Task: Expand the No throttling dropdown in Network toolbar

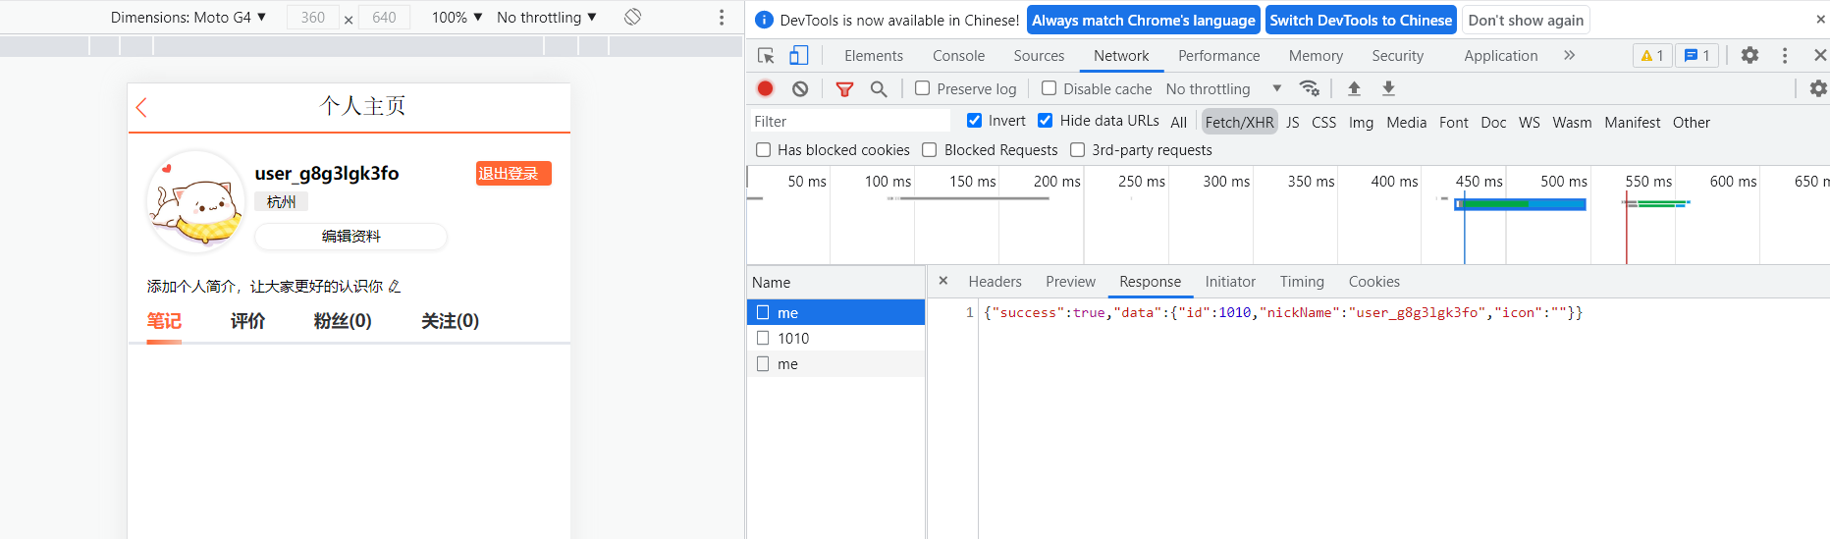Action: [x=1223, y=89]
